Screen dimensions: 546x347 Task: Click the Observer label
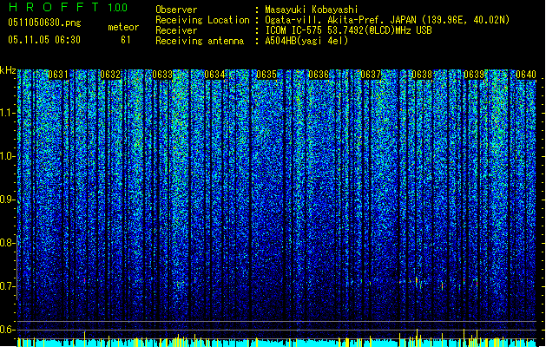click(176, 10)
